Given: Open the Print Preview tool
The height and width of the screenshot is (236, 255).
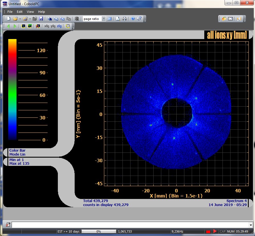Looking at the screenshot, I should click(118, 19).
